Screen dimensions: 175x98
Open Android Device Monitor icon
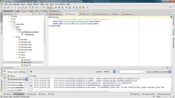(83, 8)
